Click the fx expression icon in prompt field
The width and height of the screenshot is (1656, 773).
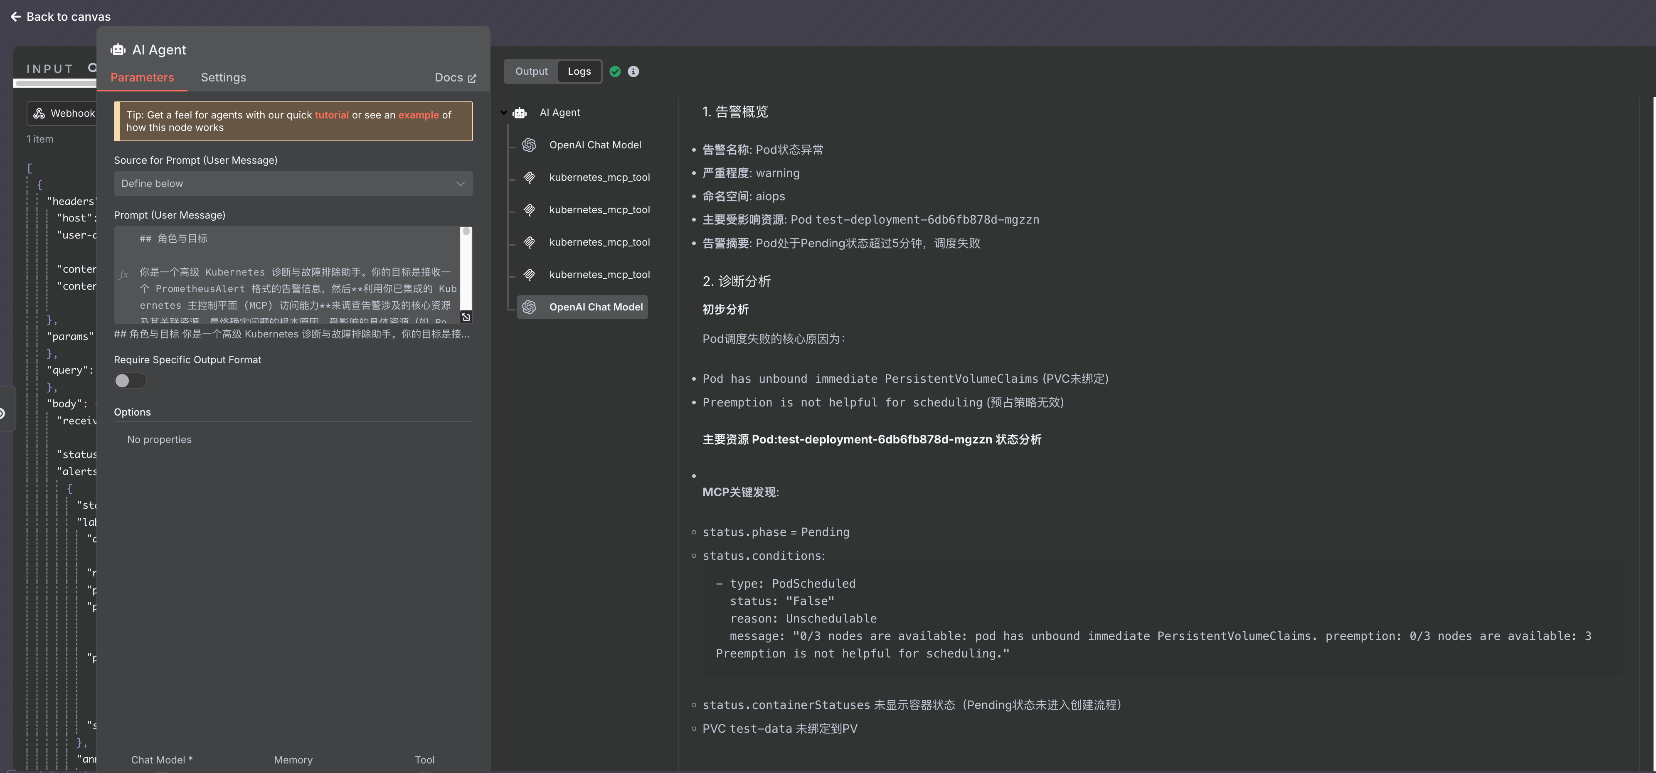pyautogui.click(x=123, y=275)
